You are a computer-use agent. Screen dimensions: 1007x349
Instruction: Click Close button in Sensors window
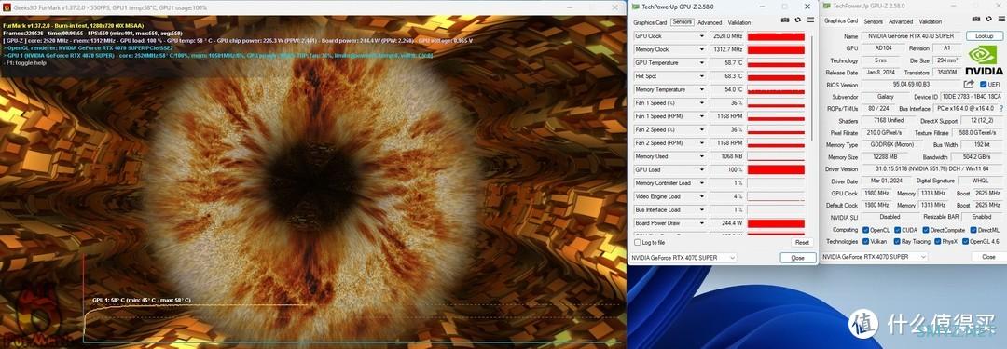[x=797, y=257]
